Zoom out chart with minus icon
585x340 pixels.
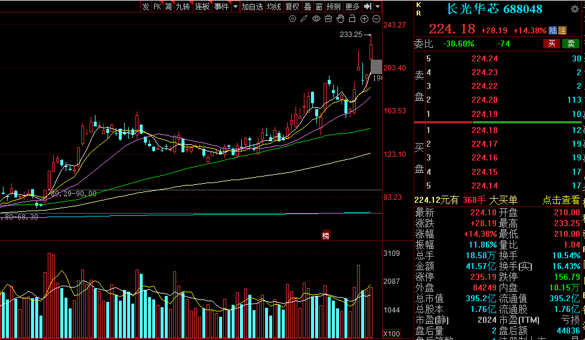[x=376, y=19]
